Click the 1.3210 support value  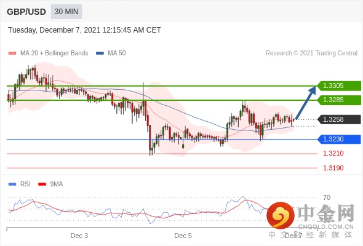tap(333, 153)
